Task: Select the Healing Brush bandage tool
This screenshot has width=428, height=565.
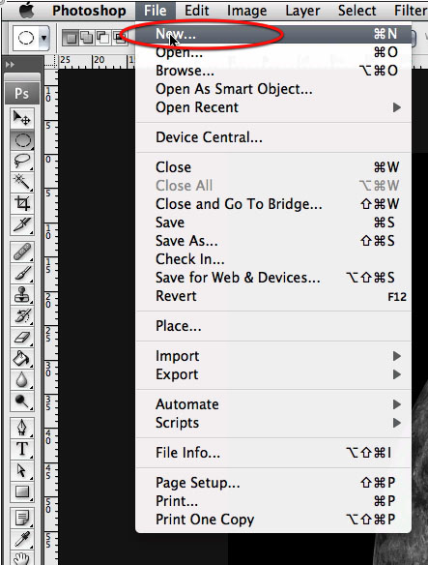Action: pos(22,252)
